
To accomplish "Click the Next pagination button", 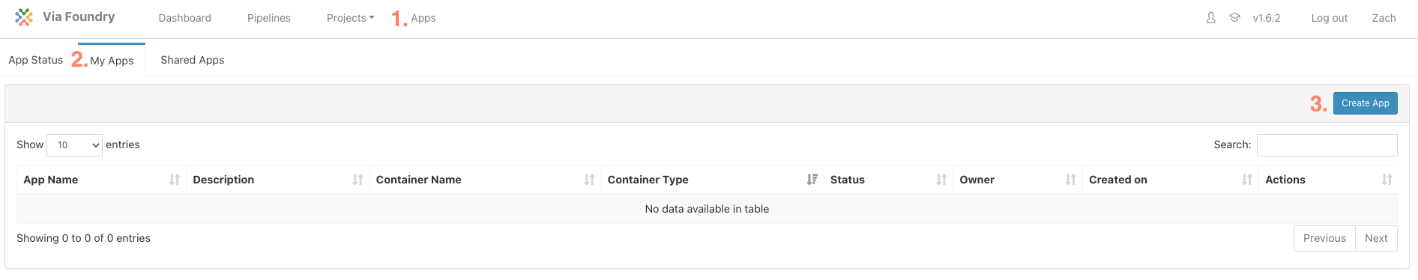I will click(x=1376, y=238).
